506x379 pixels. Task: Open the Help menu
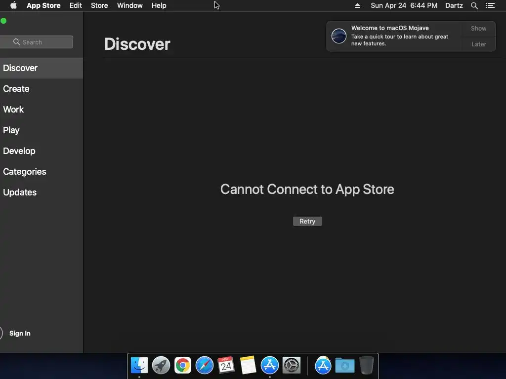coord(159,5)
